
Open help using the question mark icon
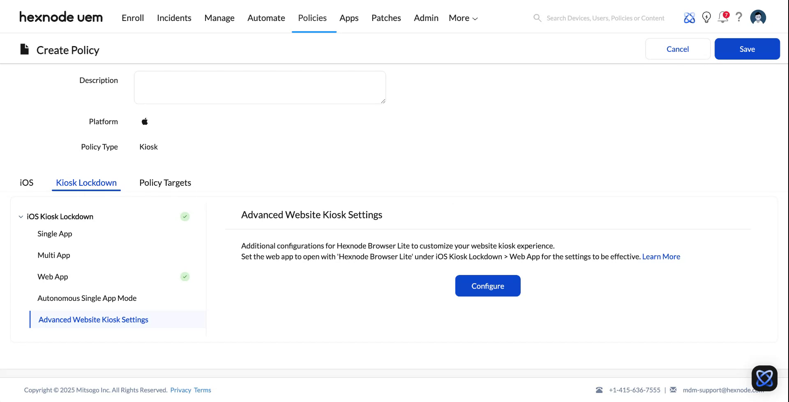tap(739, 17)
